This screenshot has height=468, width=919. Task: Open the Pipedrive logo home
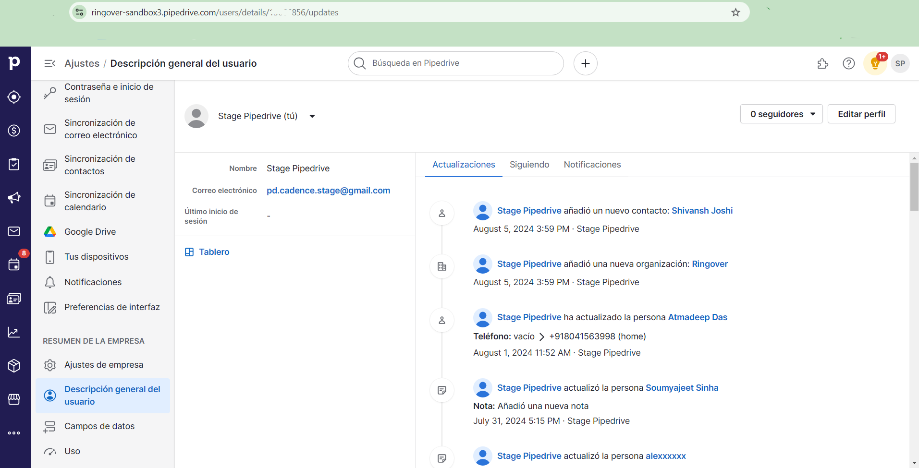tap(14, 63)
